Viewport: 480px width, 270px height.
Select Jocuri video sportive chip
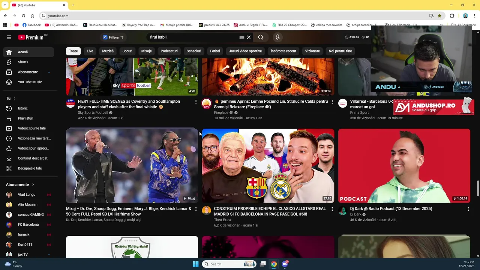245,51
